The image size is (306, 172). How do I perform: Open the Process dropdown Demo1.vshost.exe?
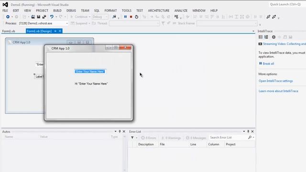pyautogui.click(x=44, y=23)
